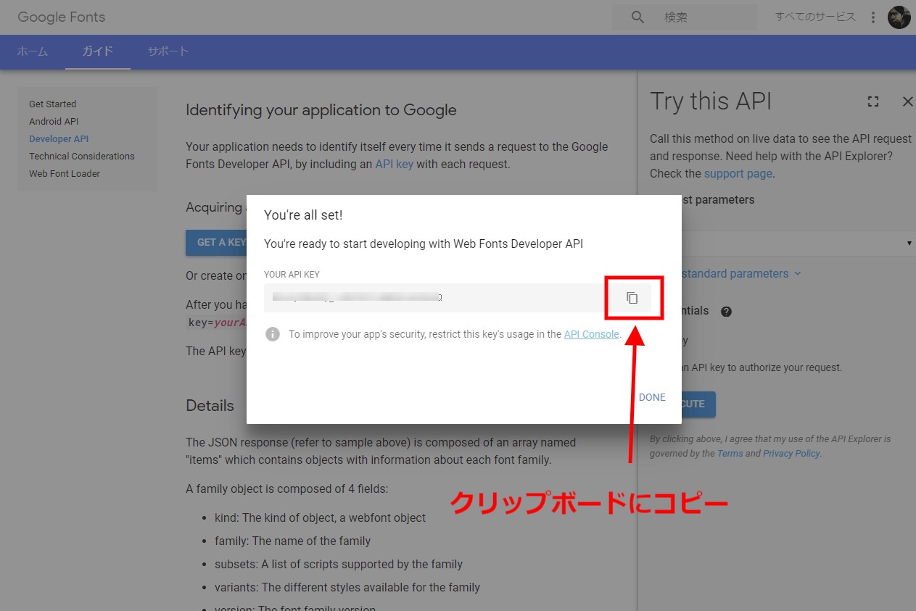
Task: Open the ホーム tab
Action: click(33, 51)
